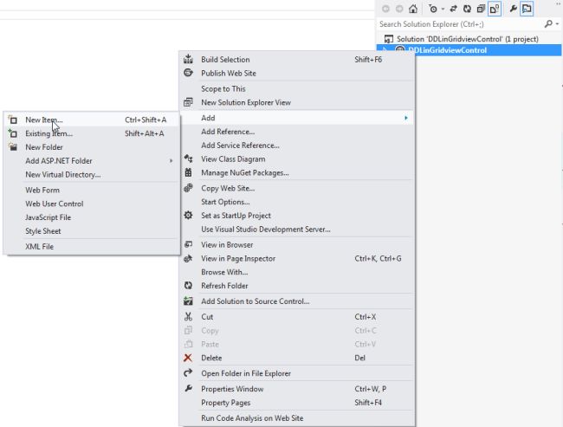The height and width of the screenshot is (427, 563).
Task: Expand the DDLinGridviewControl project node arrow
Action: click(x=385, y=50)
